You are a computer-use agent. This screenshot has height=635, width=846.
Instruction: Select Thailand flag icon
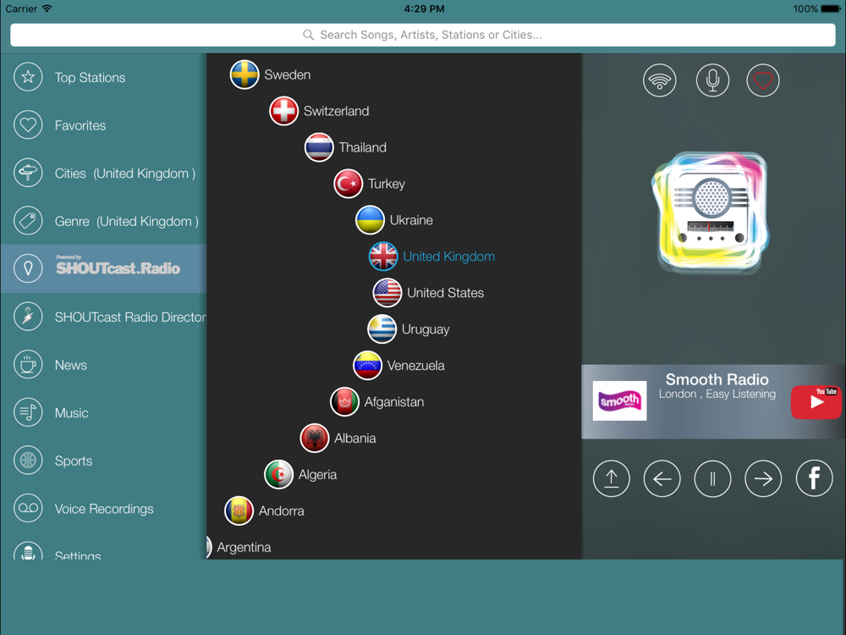coord(319,147)
